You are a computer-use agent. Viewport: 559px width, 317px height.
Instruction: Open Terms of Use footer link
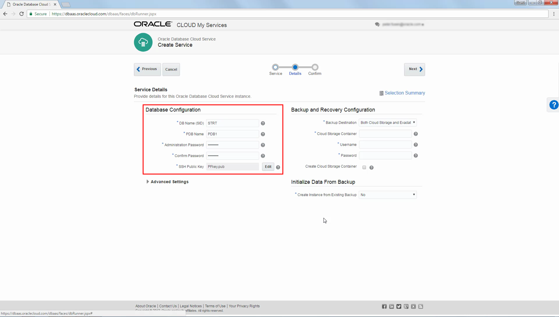(x=215, y=306)
